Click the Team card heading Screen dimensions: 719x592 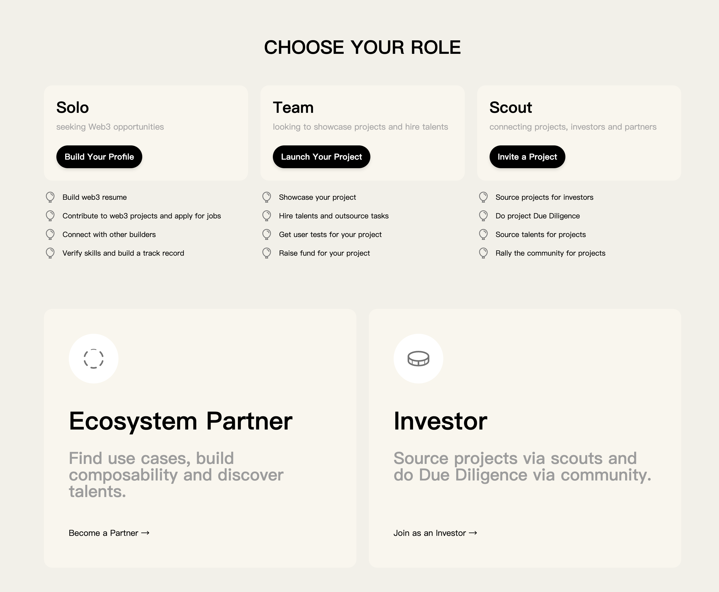[x=293, y=107]
